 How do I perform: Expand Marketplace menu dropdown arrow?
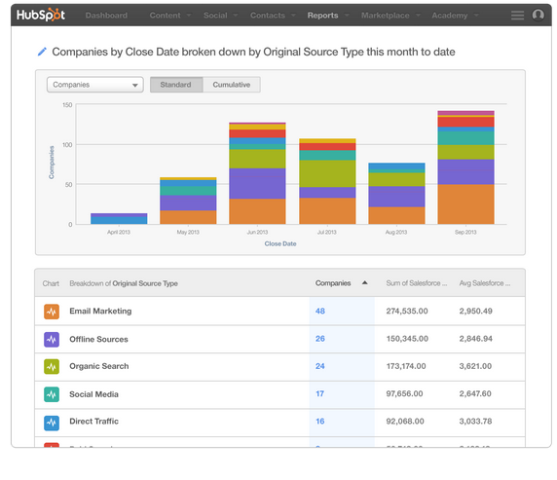(x=418, y=16)
